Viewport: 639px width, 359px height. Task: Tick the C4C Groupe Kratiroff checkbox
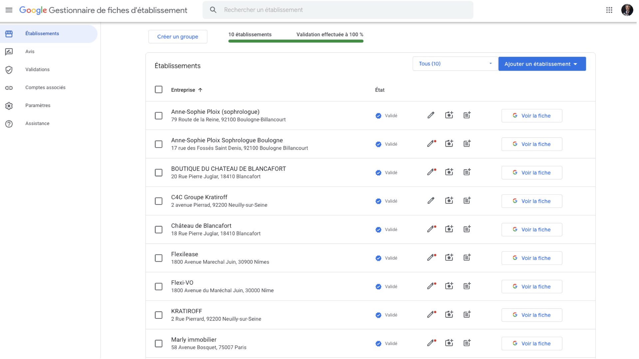[159, 201]
